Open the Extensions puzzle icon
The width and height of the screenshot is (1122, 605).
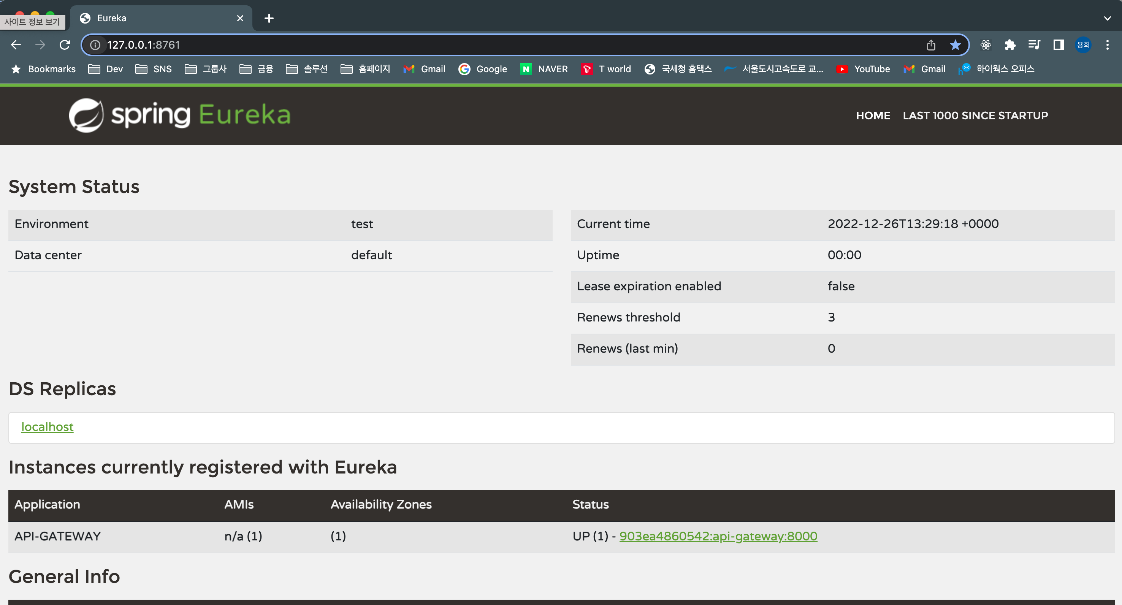pos(1010,45)
